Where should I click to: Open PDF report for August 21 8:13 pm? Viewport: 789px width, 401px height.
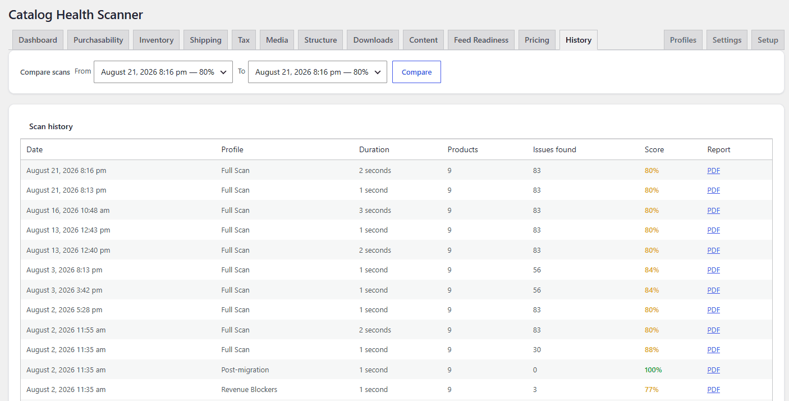point(713,190)
